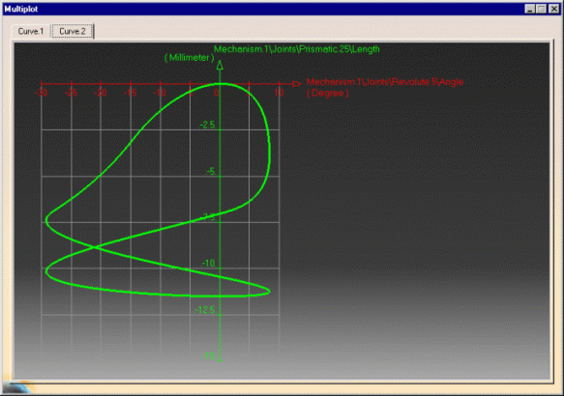Screen dimensions: 564x396
Task: Click the -5 vertical axis tick label
Action: click(x=211, y=172)
